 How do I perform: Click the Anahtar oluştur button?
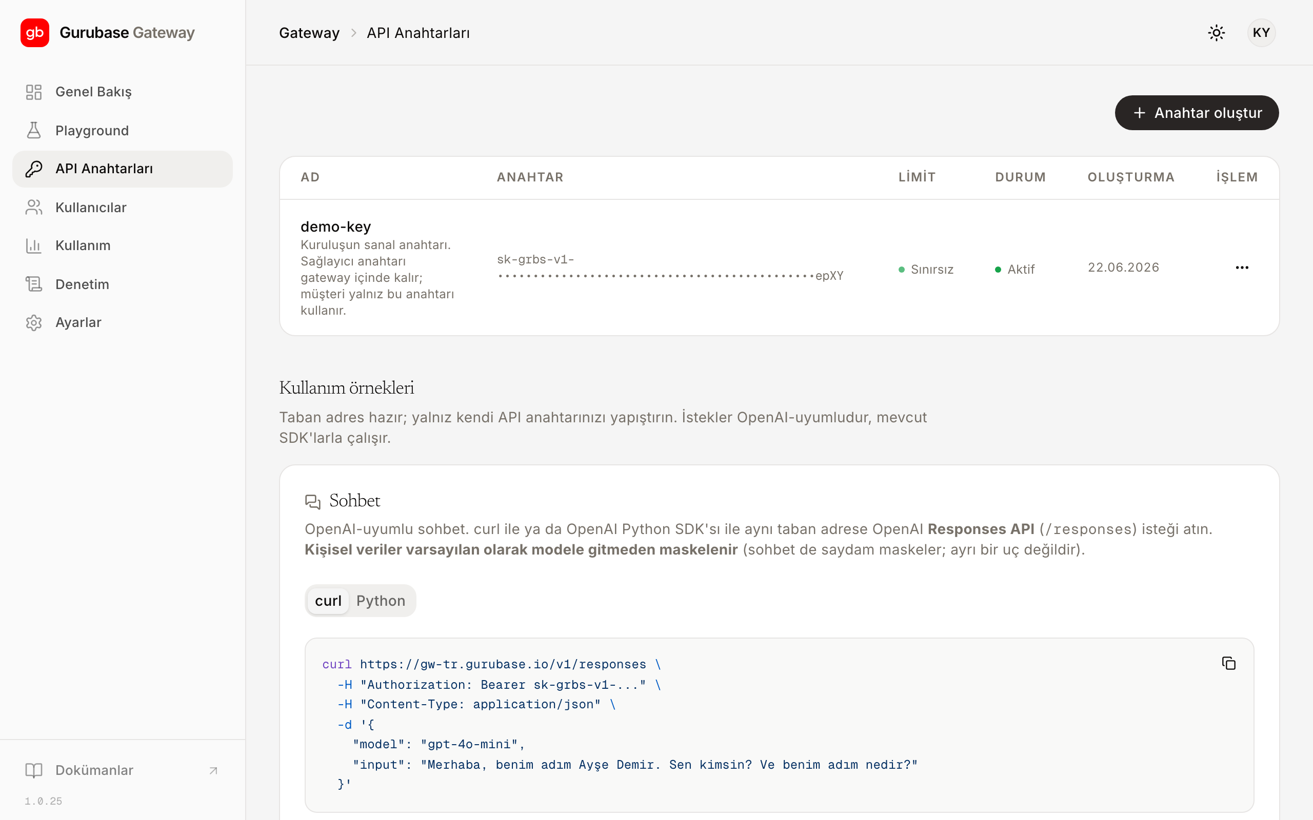tap(1197, 113)
